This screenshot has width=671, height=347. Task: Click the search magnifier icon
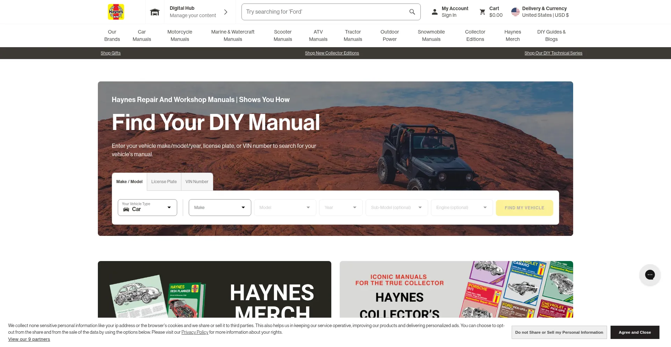pyautogui.click(x=412, y=12)
